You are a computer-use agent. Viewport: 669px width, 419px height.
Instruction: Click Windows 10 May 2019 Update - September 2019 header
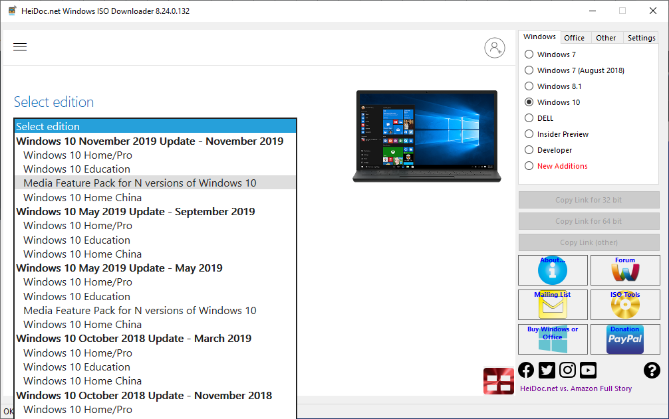156,212
